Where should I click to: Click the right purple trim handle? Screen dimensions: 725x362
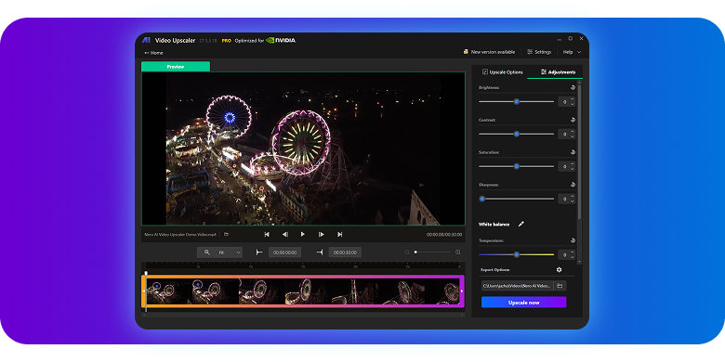click(461, 291)
